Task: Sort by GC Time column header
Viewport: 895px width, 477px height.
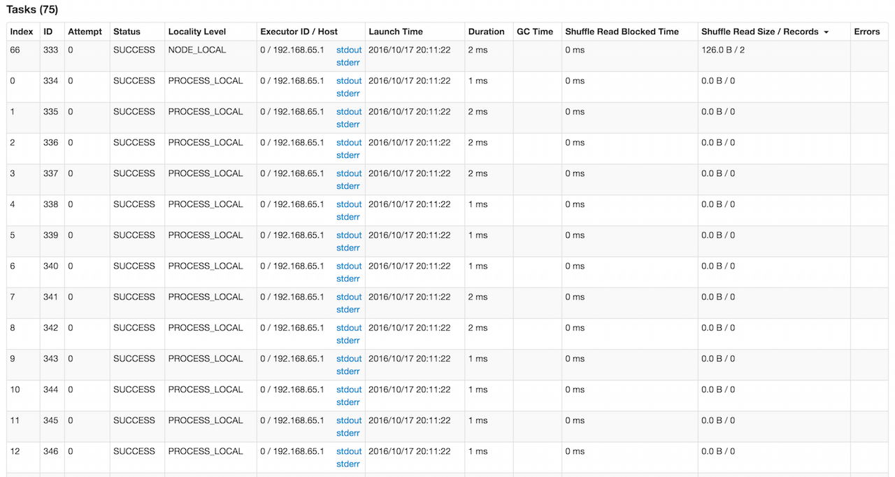Action: (534, 31)
